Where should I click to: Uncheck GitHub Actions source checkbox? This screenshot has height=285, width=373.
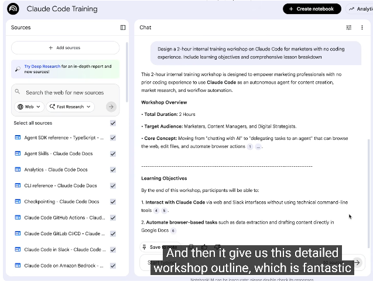pos(113,218)
